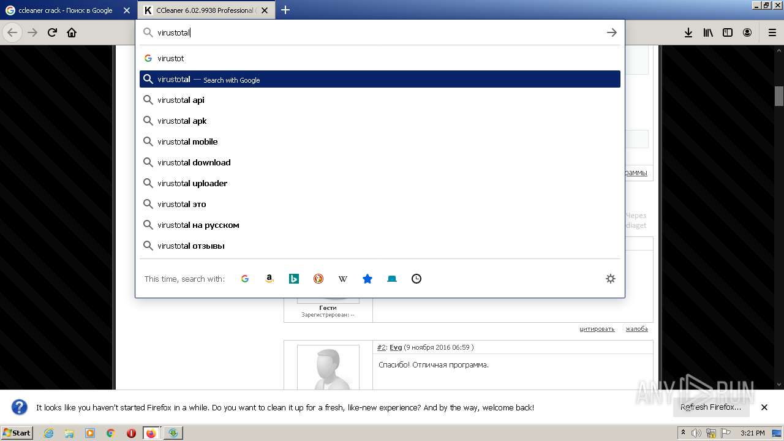The height and width of the screenshot is (441, 784).
Task: Click the forward navigation arrow
Action: 32,32
